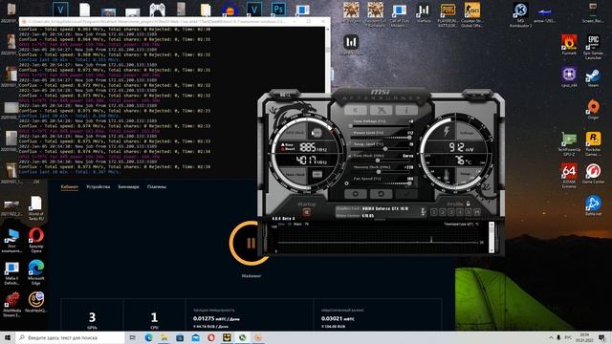Open the Counter-Strike Global Offensive shortcut
This screenshot has height=344, width=612.
click(x=471, y=15)
